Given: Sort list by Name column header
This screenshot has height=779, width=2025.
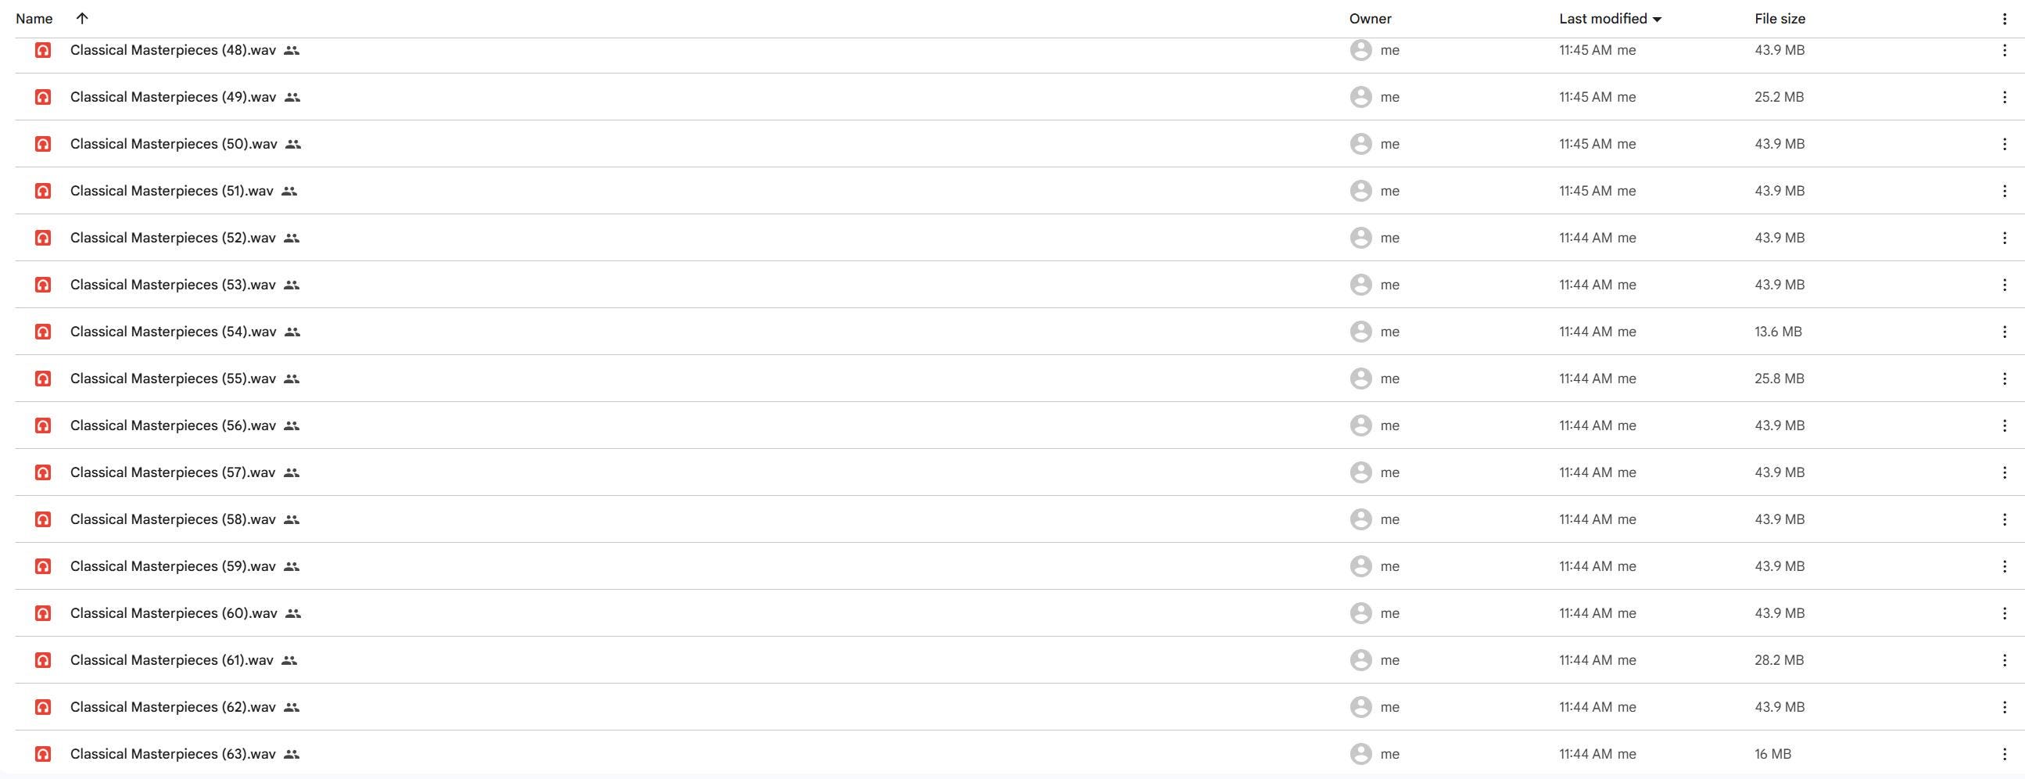Looking at the screenshot, I should tap(34, 18).
